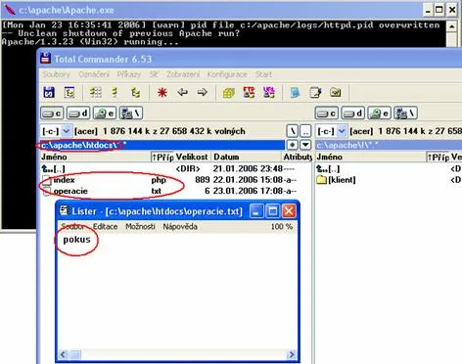Open the FTP connect icon

coord(249,93)
